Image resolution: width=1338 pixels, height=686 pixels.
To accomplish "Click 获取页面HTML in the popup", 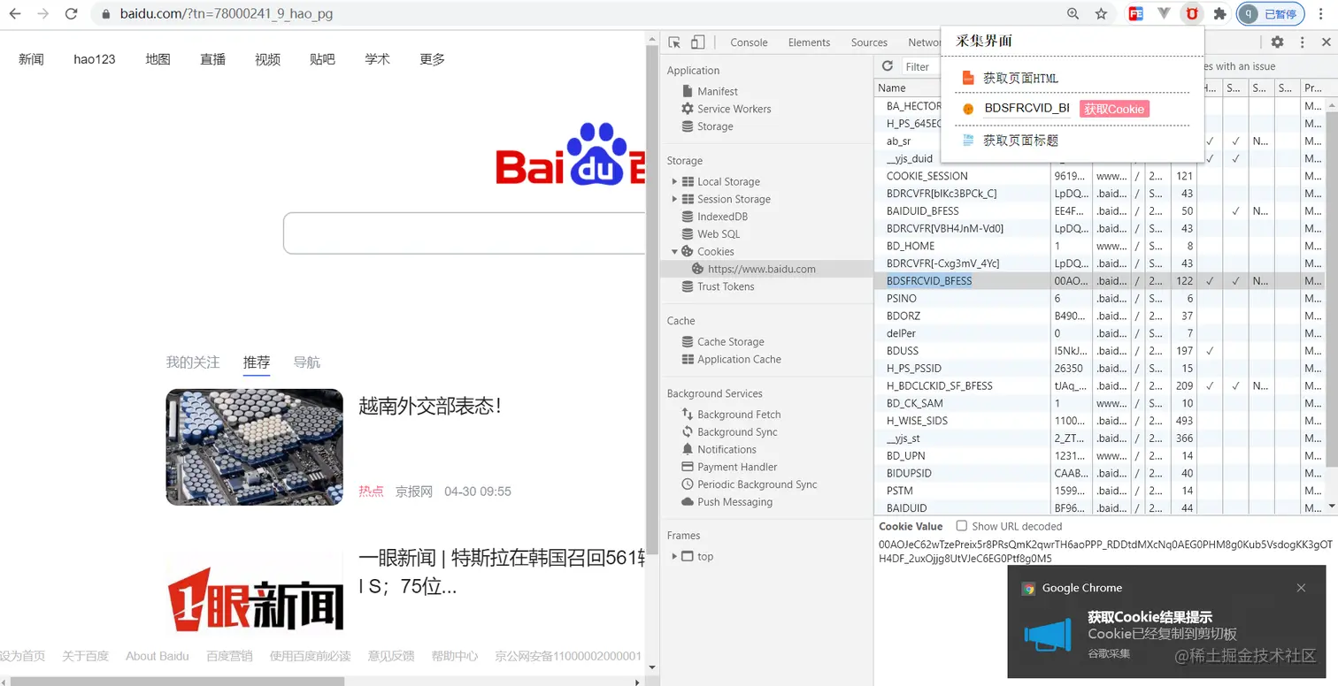I will (x=1020, y=78).
